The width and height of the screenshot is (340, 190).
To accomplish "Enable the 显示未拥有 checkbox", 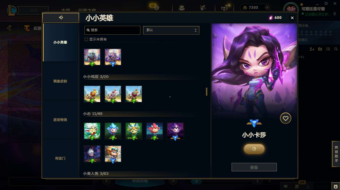I will (x=86, y=39).
